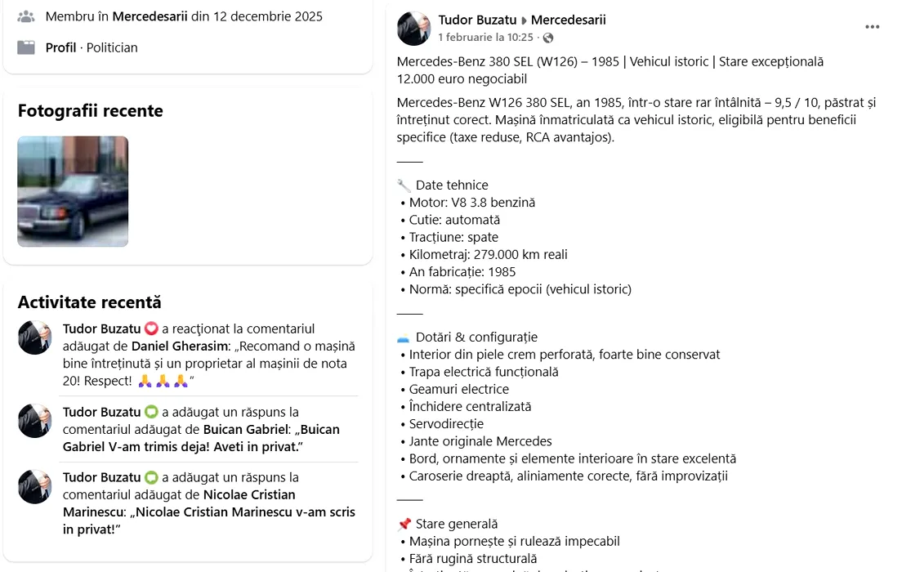Open the recent Mercedes photo thumbnail
Screen dimensions: 902x572
[x=73, y=191]
